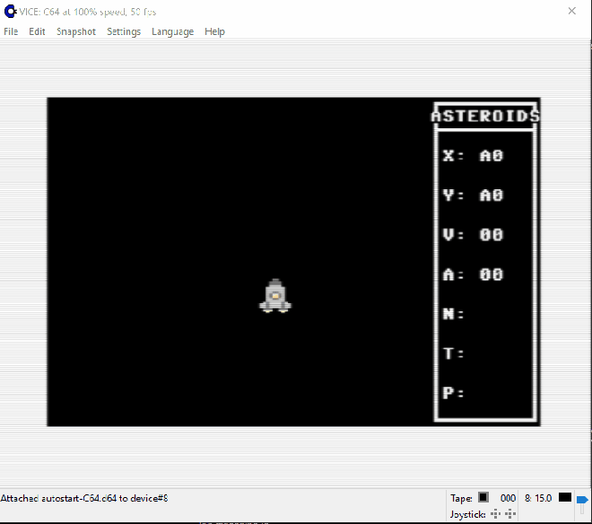Click the T: label in panel
This screenshot has height=524, width=592.
pyautogui.click(x=454, y=354)
